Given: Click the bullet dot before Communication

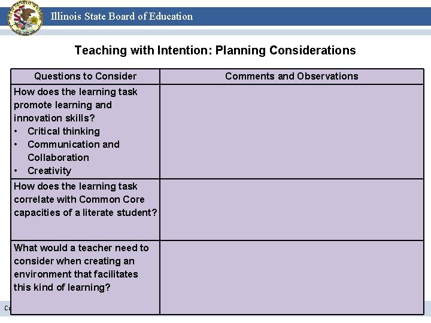Looking at the screenshot, I should (16, 145).
